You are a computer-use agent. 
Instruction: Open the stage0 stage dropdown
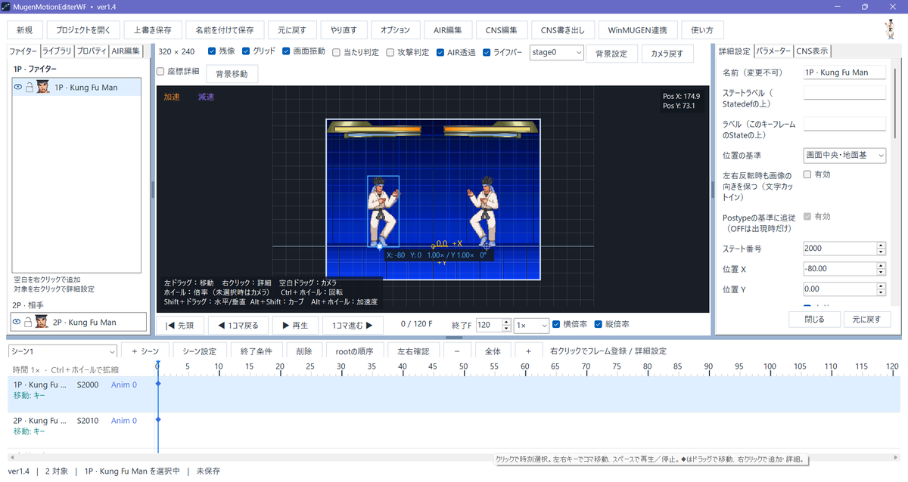tap(556, 53)
